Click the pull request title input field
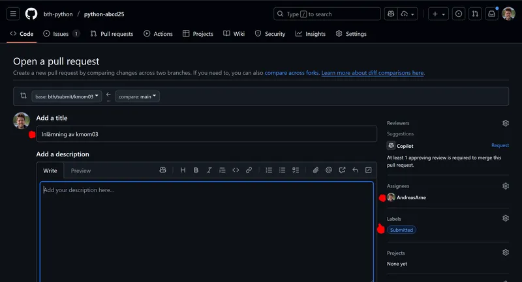This screenshot has width=522, height=282. [206, 134]
